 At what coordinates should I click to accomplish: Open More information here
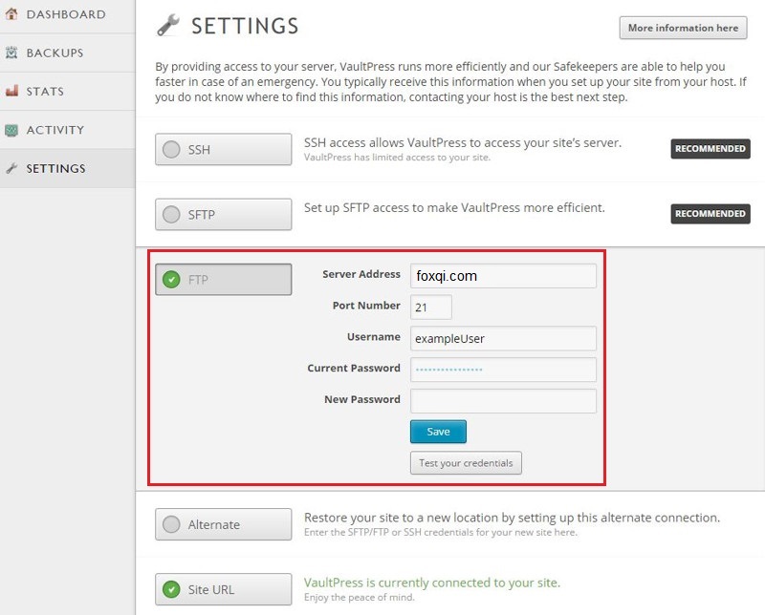tap(682, 28)
